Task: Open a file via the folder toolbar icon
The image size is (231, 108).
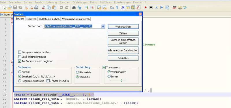Action: (x=10, y=7)
